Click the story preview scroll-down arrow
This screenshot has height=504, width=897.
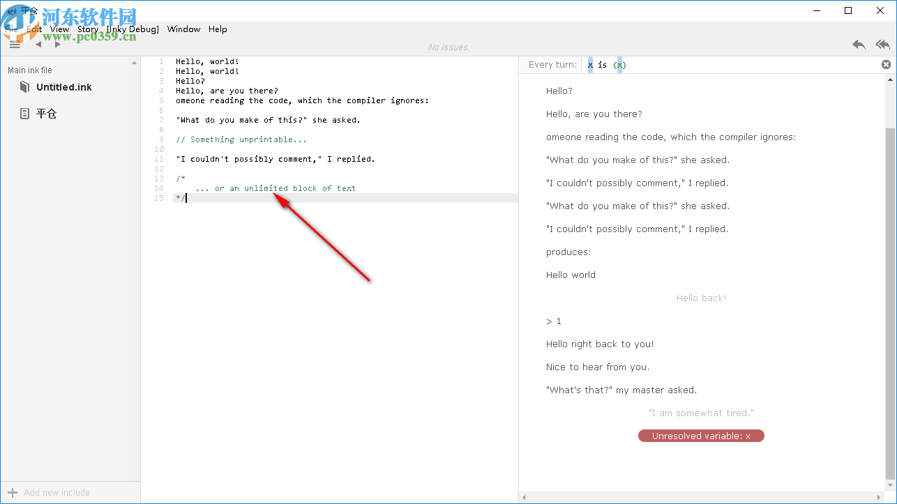point(891,486)
